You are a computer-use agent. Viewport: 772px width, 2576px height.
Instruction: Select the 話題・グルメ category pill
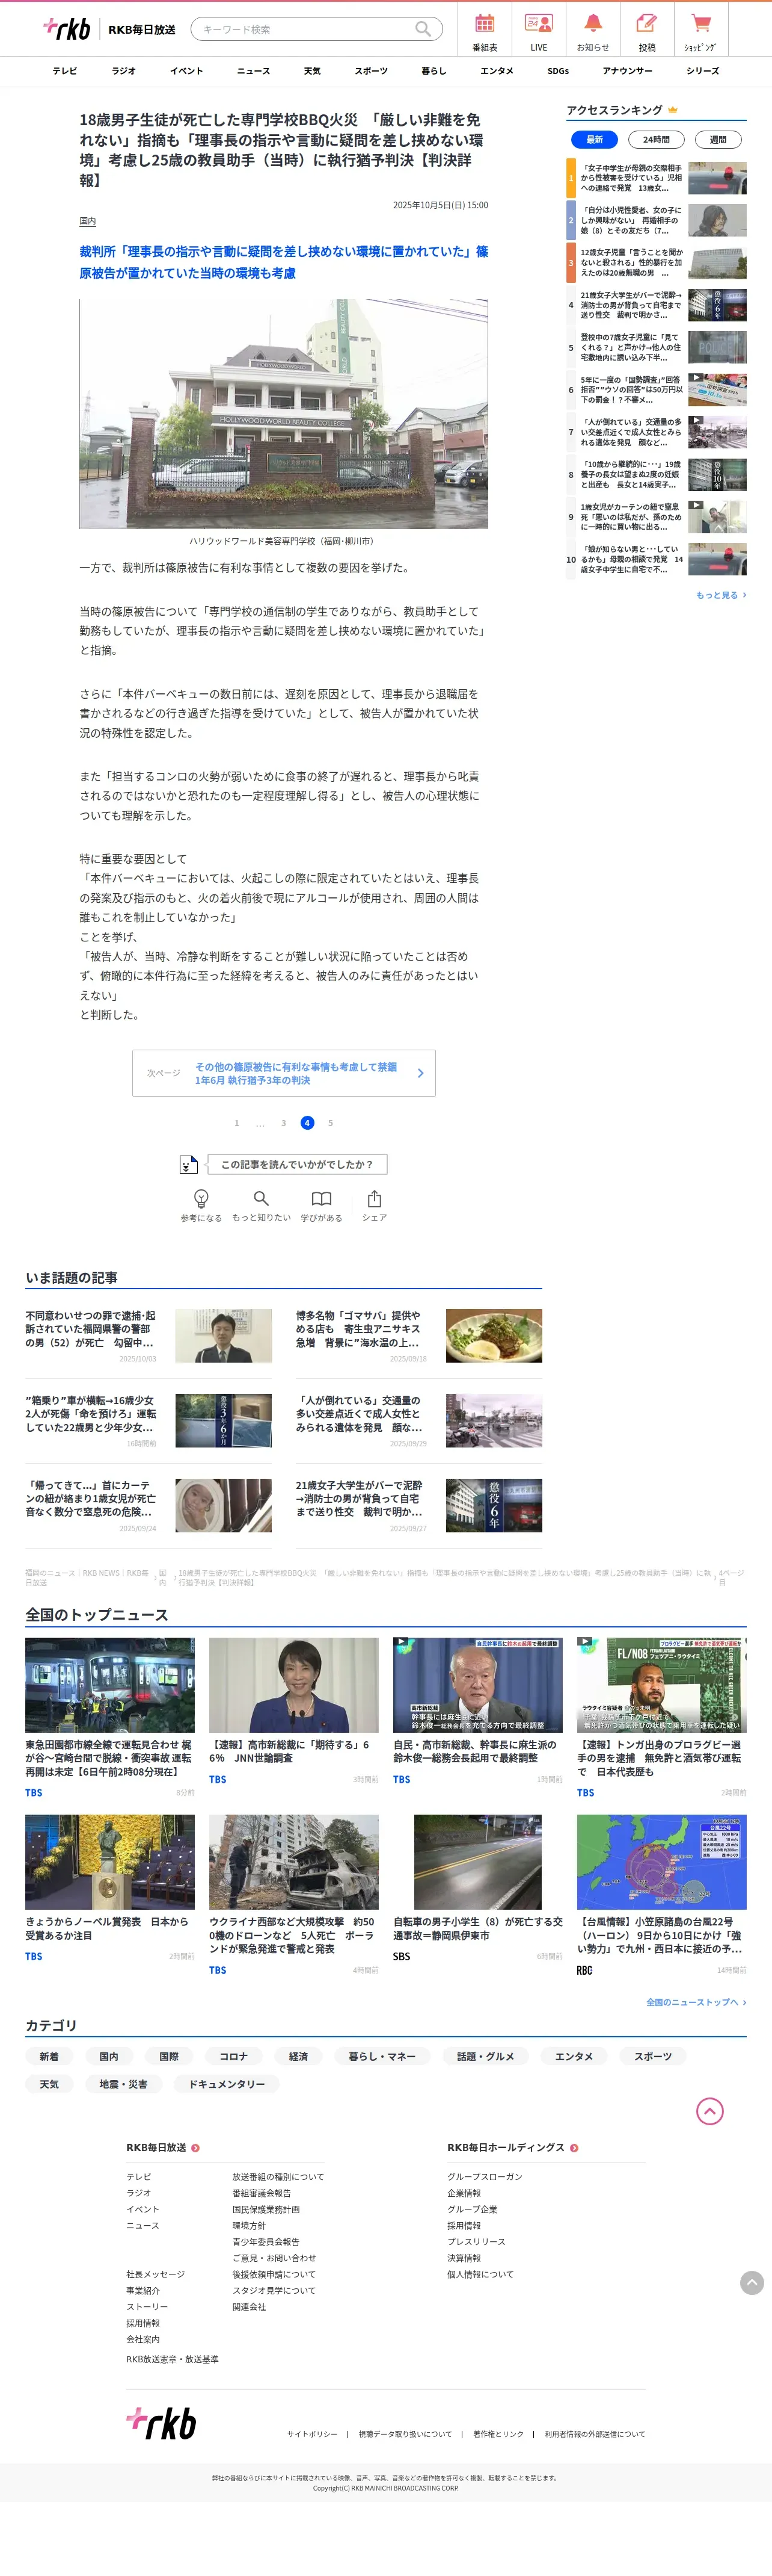pyautogui.click(x=485, y=2056)
